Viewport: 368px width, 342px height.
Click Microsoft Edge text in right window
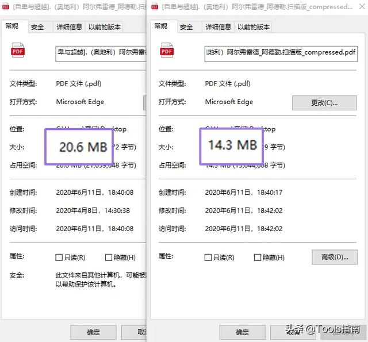229,102
